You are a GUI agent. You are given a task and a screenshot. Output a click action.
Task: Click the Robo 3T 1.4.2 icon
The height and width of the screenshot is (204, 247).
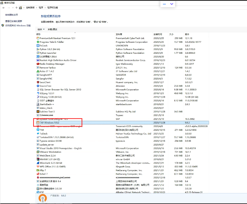point(38,71)
